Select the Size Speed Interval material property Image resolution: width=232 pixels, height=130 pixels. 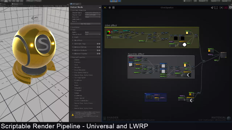point(81,73)
